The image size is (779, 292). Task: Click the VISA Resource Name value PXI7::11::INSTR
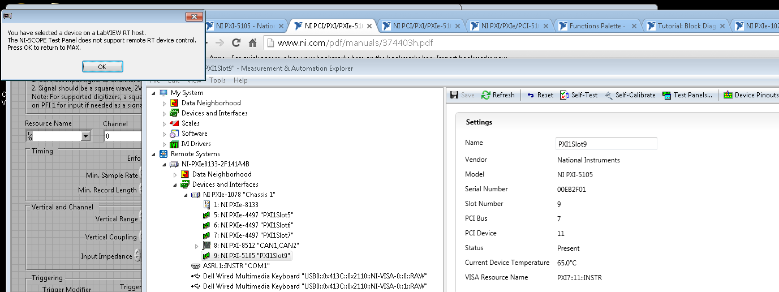(579, 277)
